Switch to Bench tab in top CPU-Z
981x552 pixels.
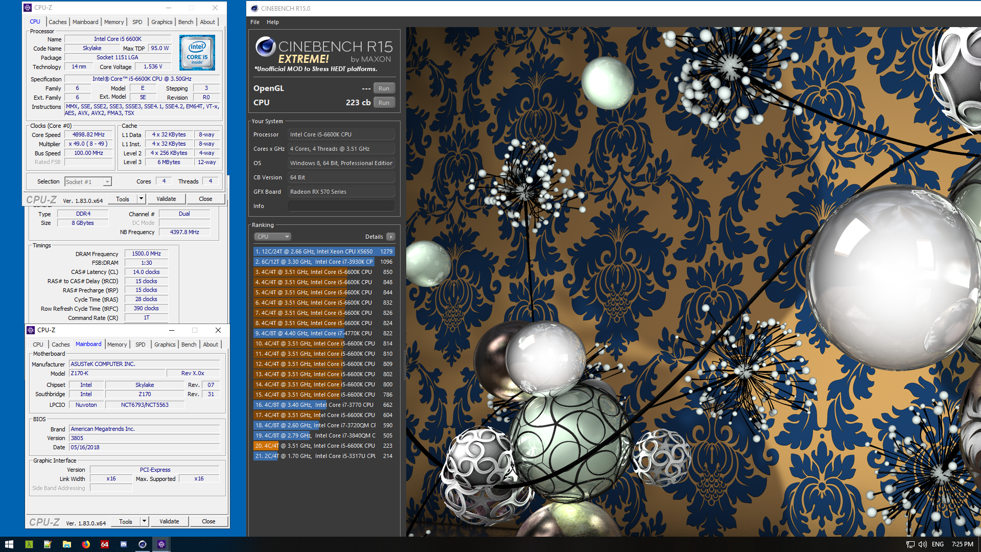point(185,22)
